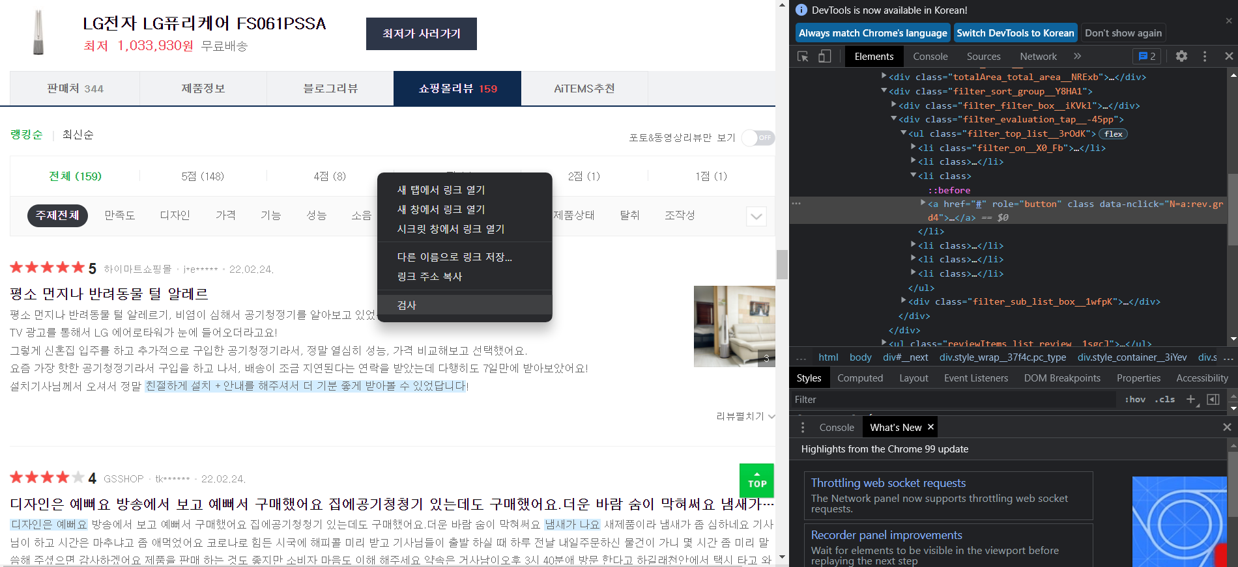Image resolution: width=1238 pixels, height=567 pixels.
Task: Click Switch DevTools to Korean button
Action: (1015, 33)
